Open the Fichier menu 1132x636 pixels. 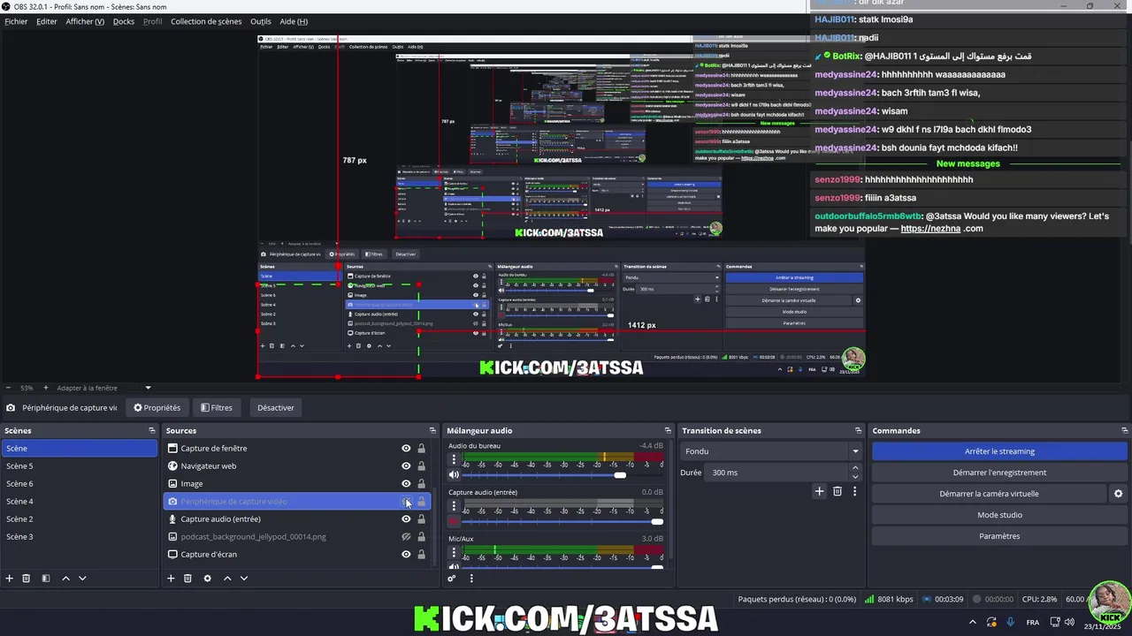16,21
